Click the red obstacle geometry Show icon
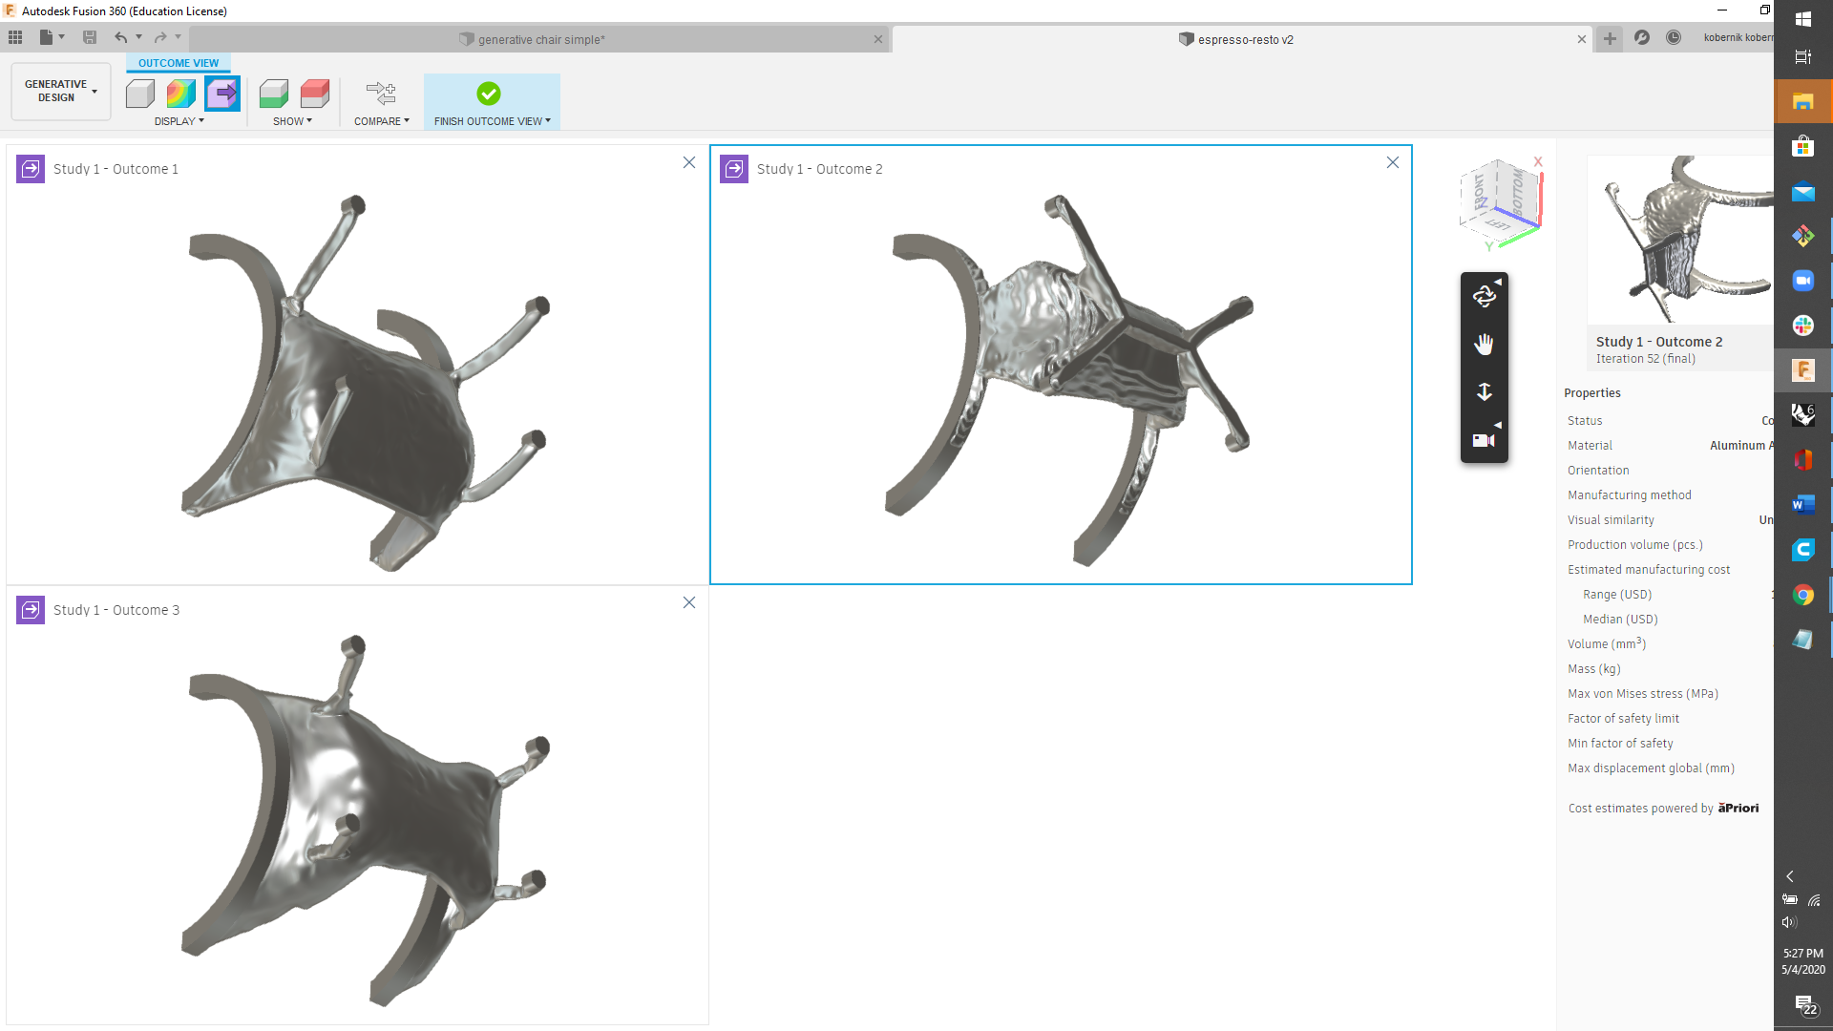Screen dimensions: 1833x1031 315,94
